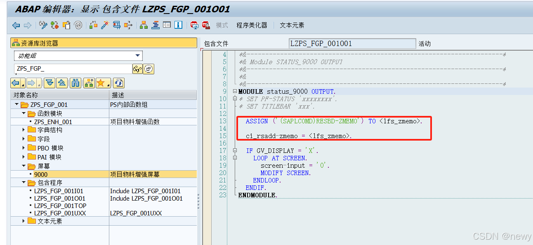This screenshot has height=245, width=533.
Task: Collapse the 函数模块 folder
Action: tap(24, 113)
